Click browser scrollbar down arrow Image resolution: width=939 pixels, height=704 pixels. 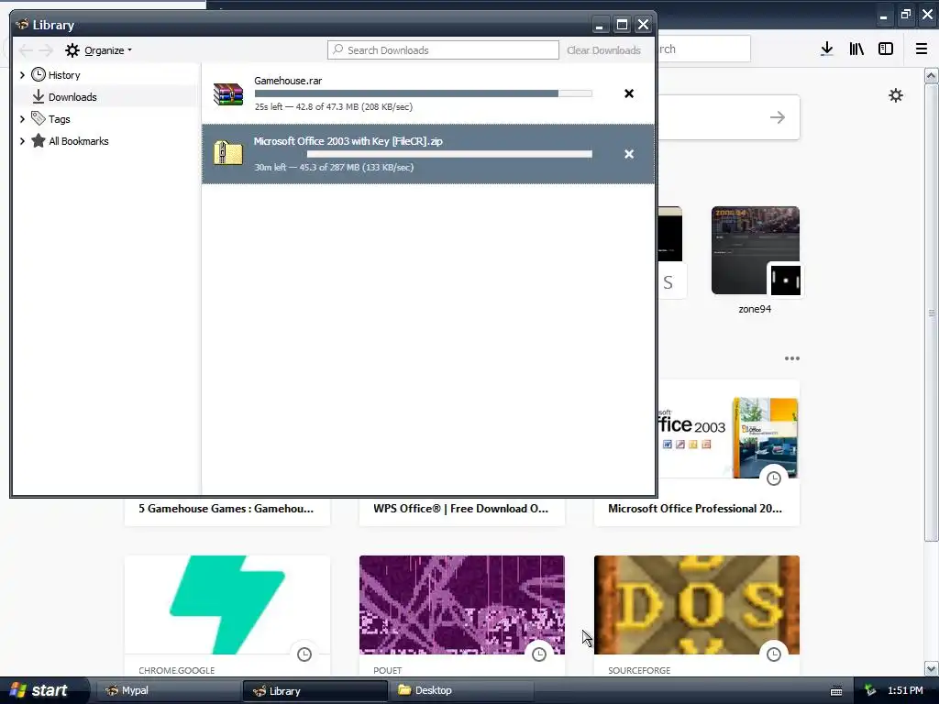tap(931, 668)
